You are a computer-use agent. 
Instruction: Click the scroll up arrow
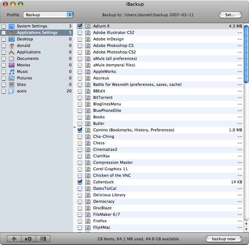coord(246,223)
